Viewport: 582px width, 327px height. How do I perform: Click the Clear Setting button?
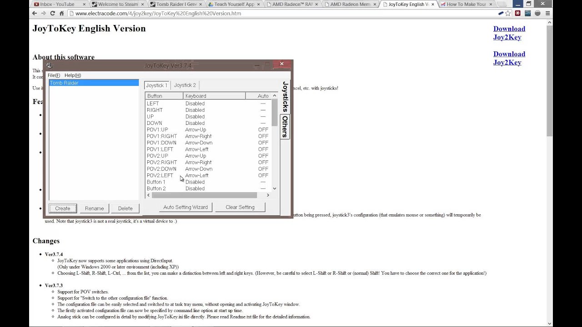[240, 207]
